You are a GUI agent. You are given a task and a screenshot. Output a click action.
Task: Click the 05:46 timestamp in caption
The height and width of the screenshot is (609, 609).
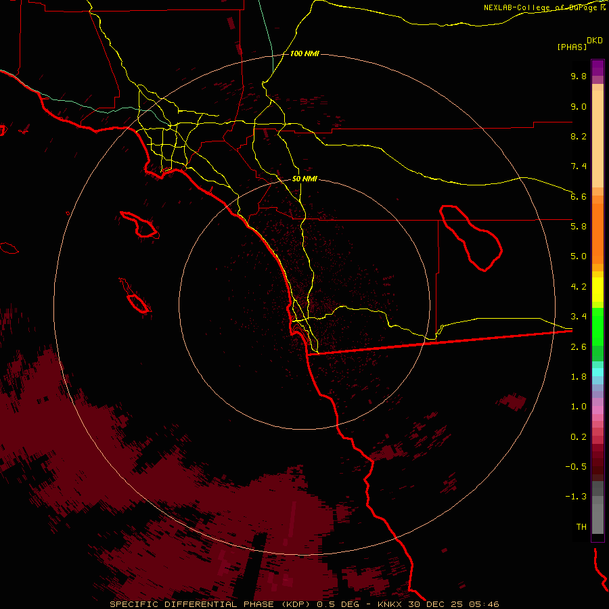pyautogui.click(x=483, y=604)
